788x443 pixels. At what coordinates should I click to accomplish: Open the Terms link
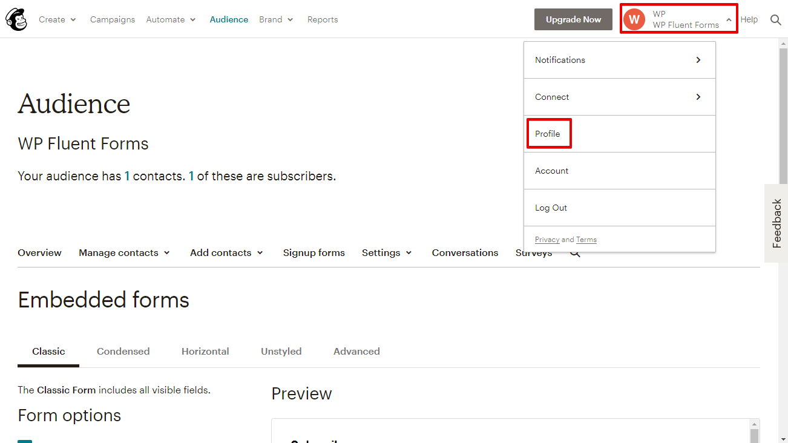pyautogui.click(x=586, y=240)
